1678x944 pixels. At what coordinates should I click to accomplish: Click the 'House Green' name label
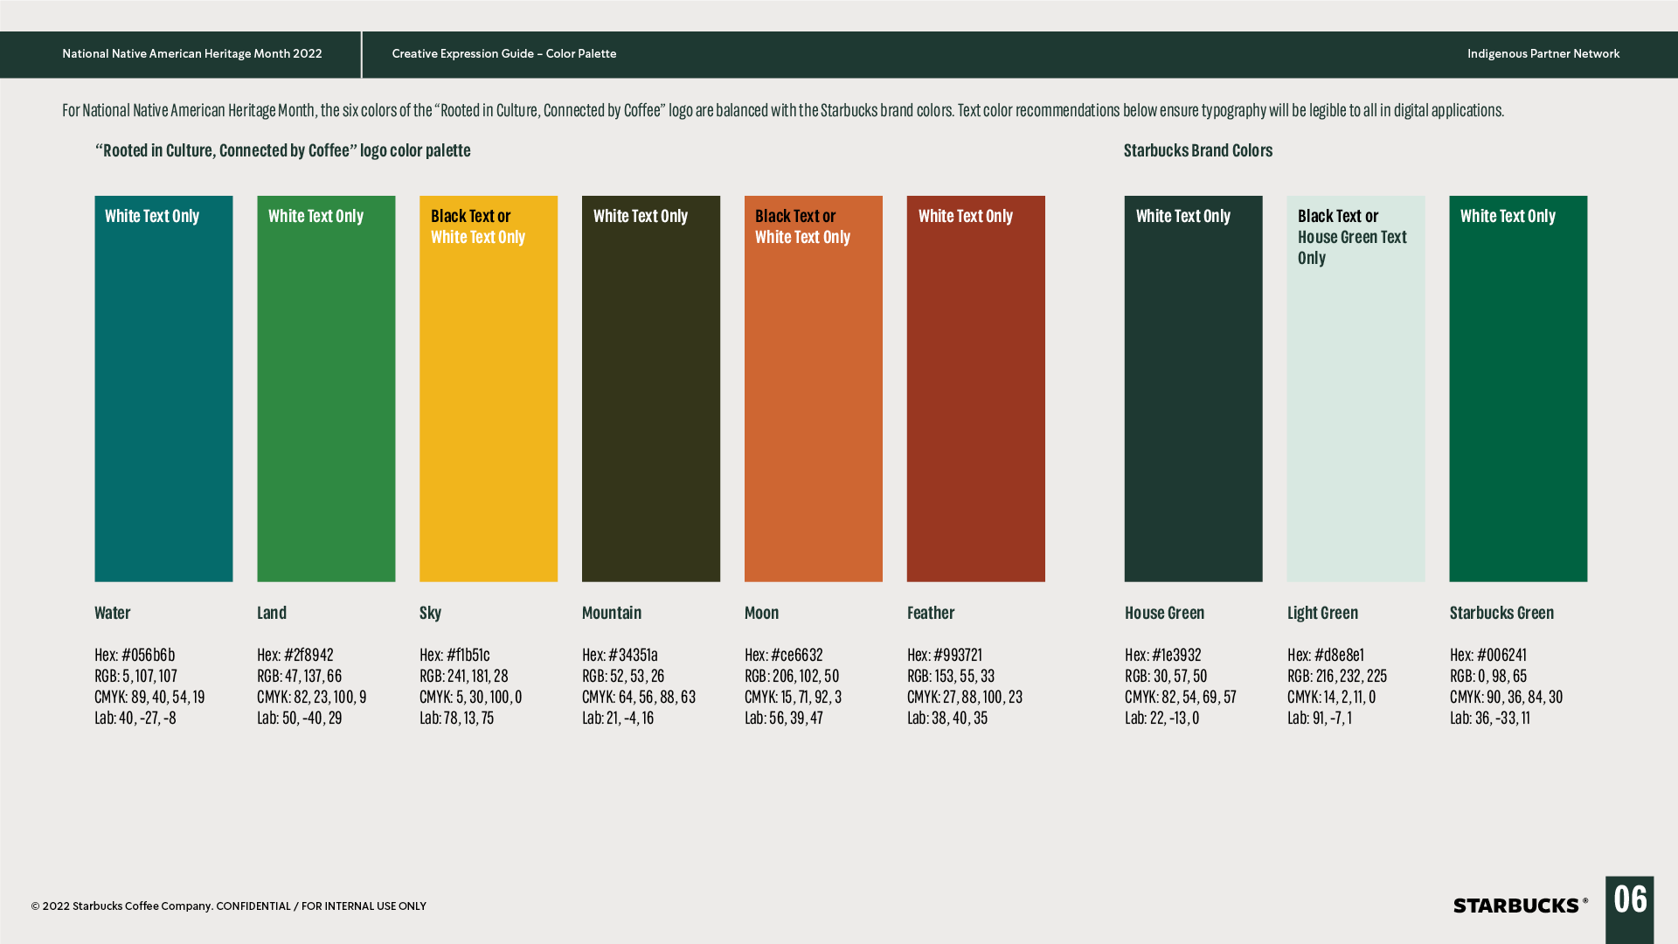pos(1165,613)
